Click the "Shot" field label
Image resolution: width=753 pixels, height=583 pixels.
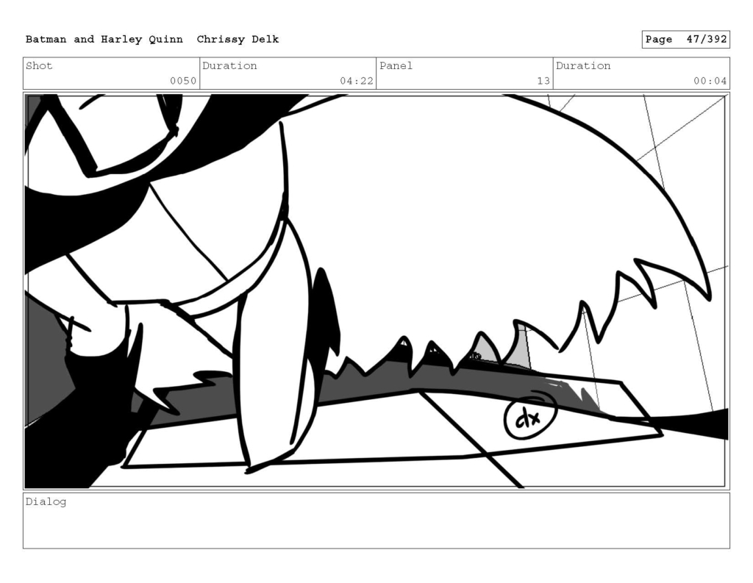coord(40,65)
